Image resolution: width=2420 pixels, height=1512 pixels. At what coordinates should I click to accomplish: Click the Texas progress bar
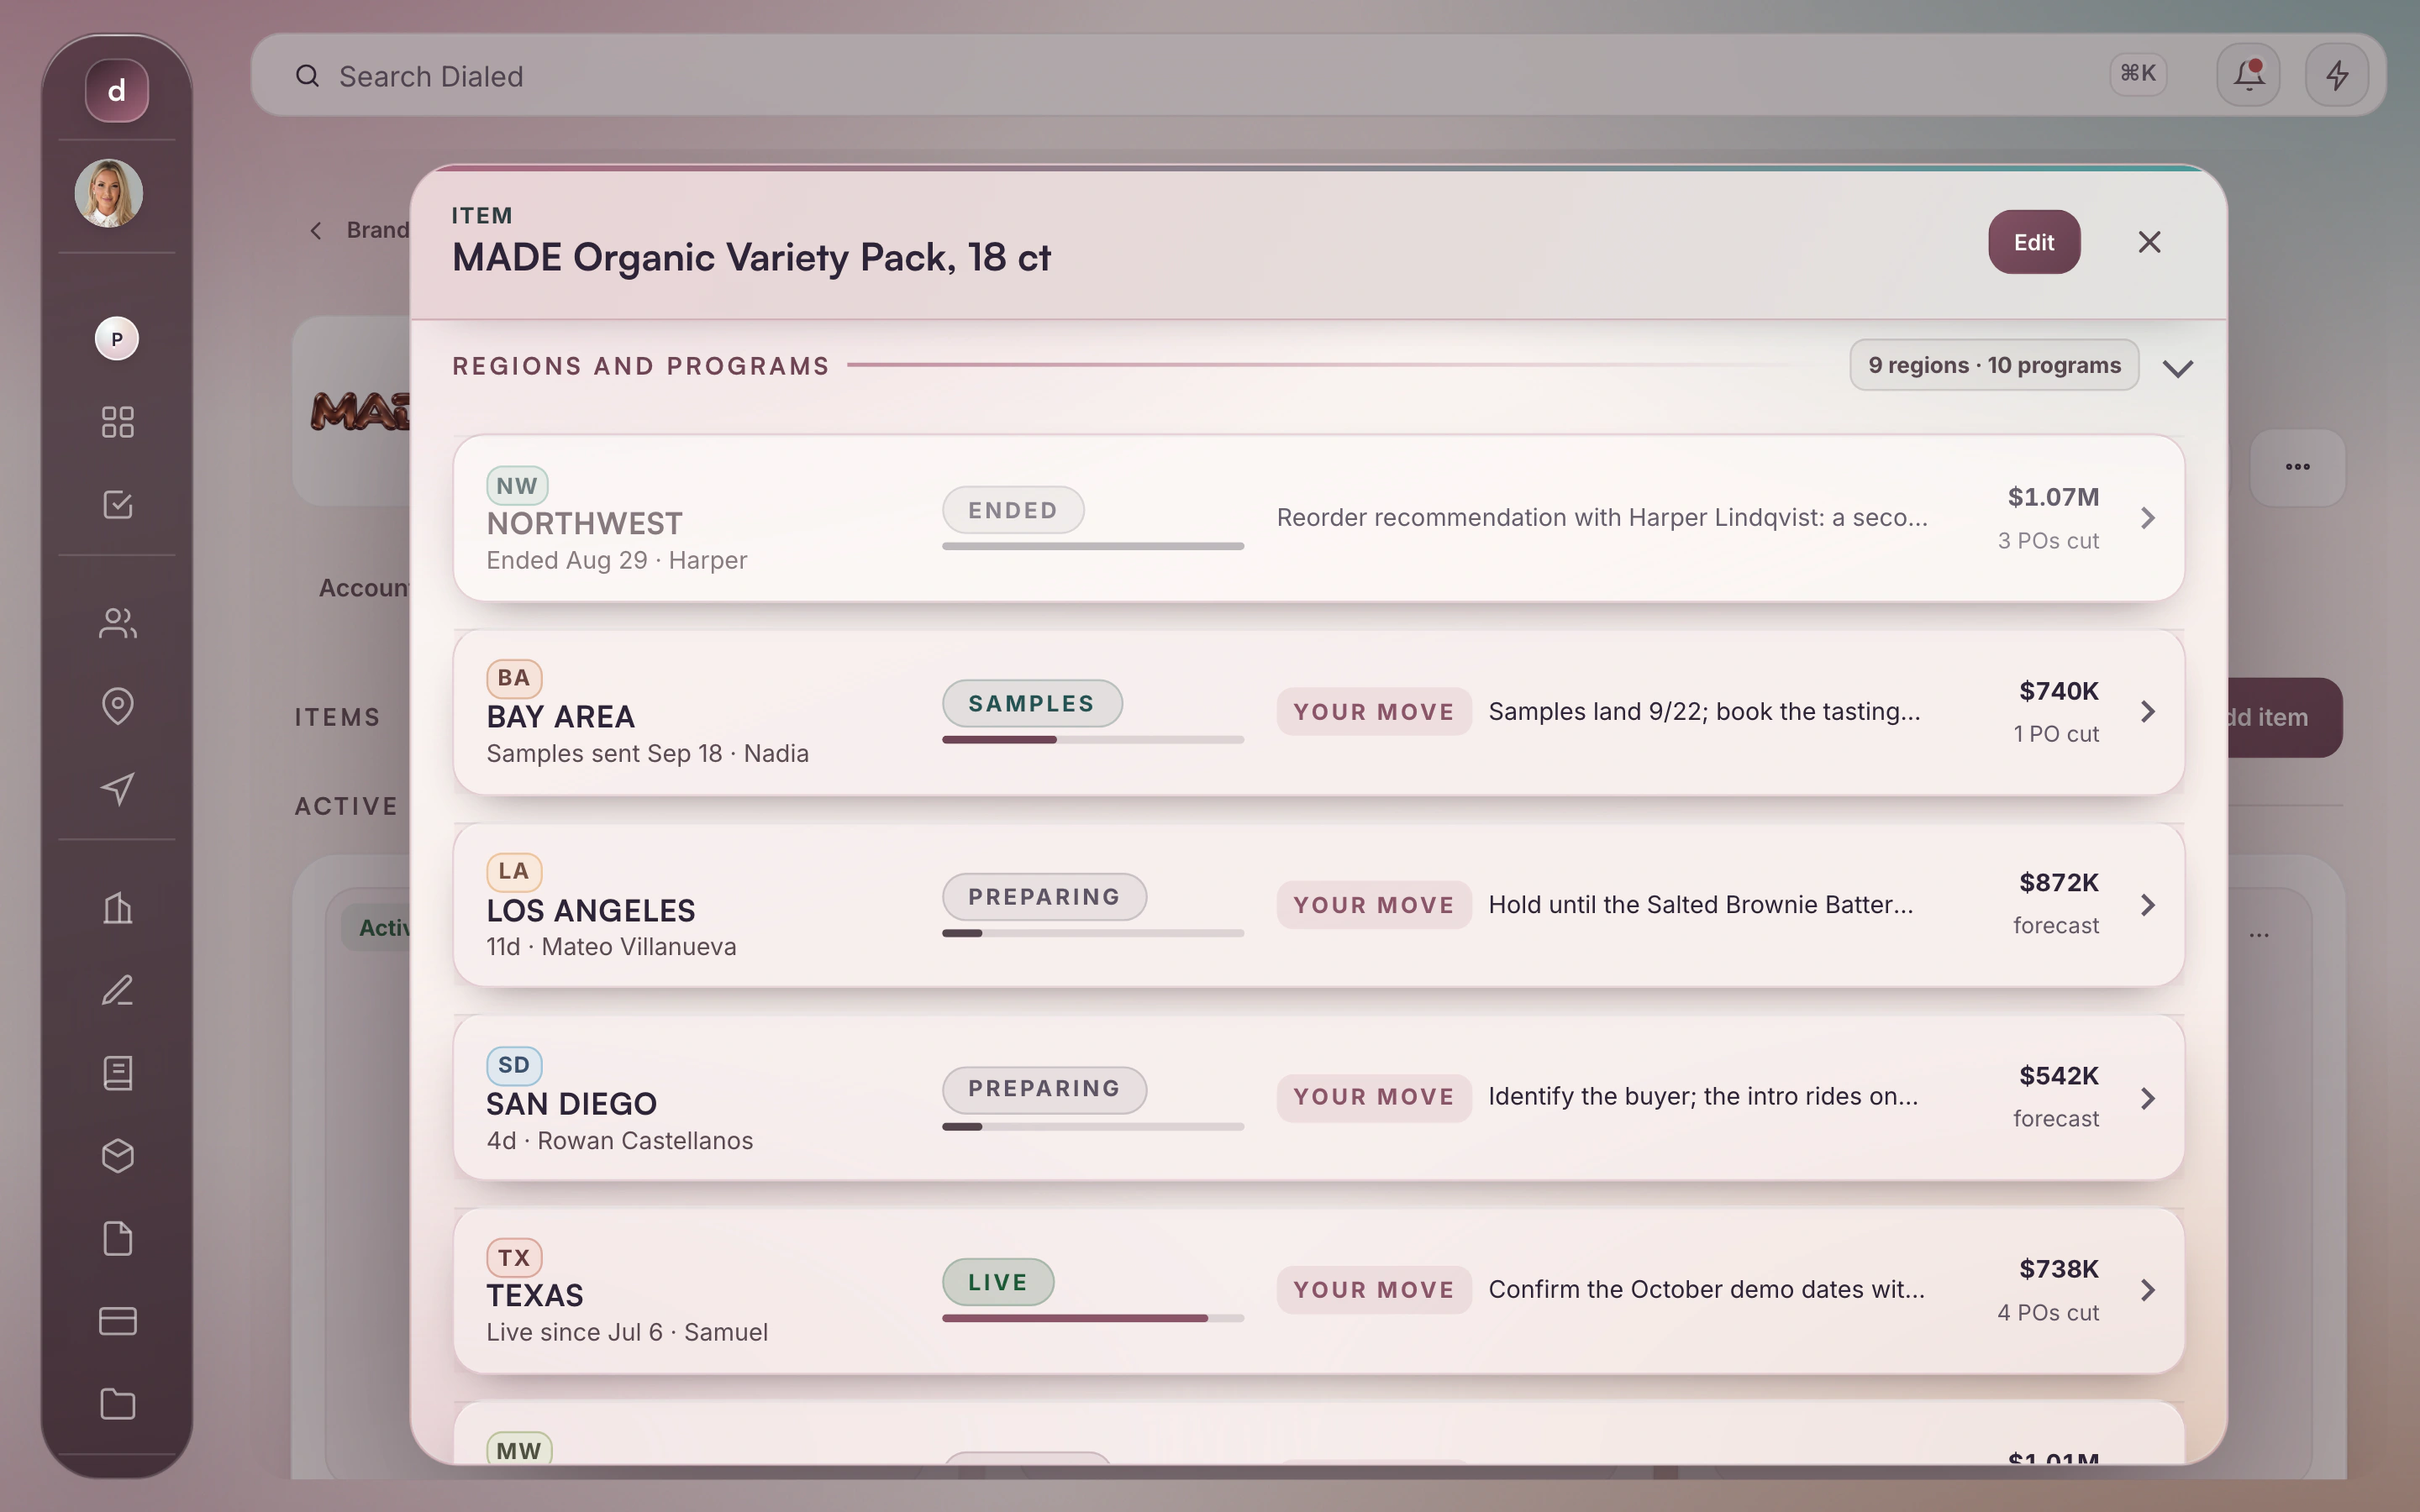tap(1093, 1318)
